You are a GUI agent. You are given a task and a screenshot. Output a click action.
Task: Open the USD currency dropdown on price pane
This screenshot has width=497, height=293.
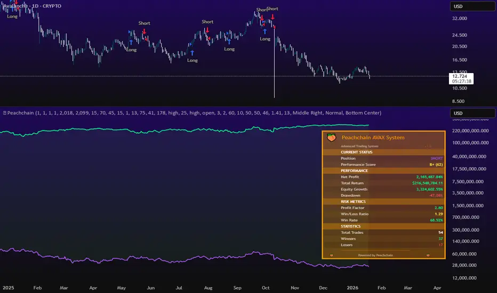(x=472, y=6)
